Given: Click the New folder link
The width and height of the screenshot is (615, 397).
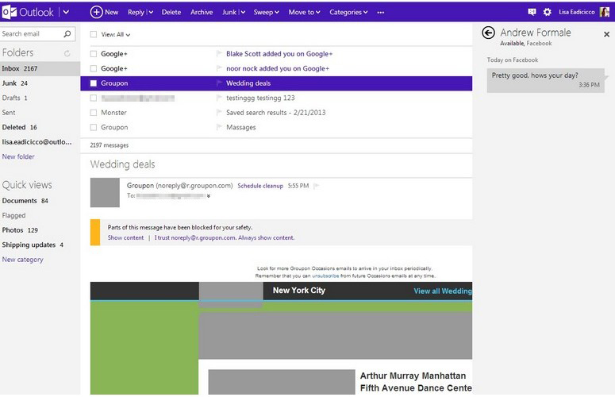Looking at the screenshot, I should 18,156.
